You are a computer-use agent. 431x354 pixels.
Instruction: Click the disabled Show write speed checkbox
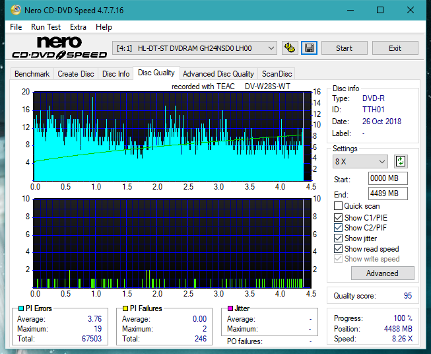click(x=338, y=259)
